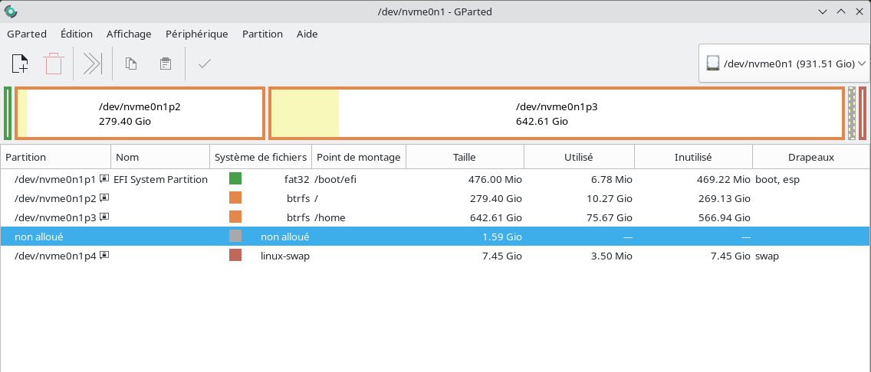Image resolution: width=871 pixels, height=372 pixels.
Task: Click the resize/move partition arrow icon
Action: [x=93, y=64]
